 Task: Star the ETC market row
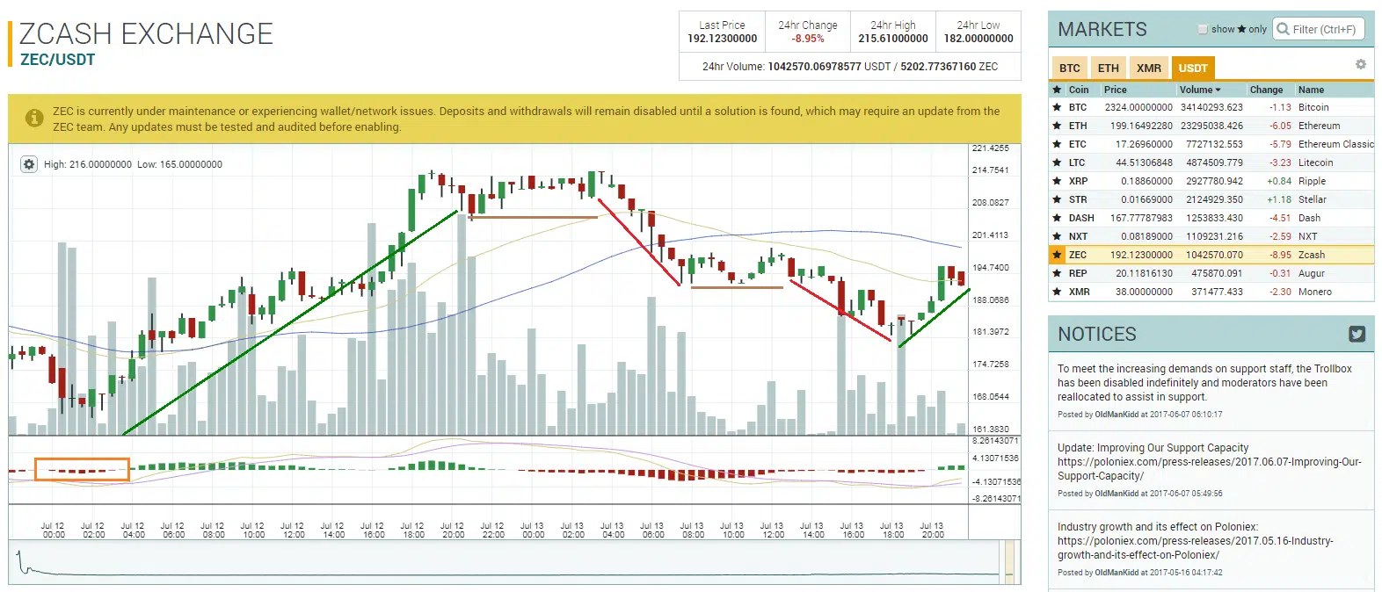coord(1057,144)
